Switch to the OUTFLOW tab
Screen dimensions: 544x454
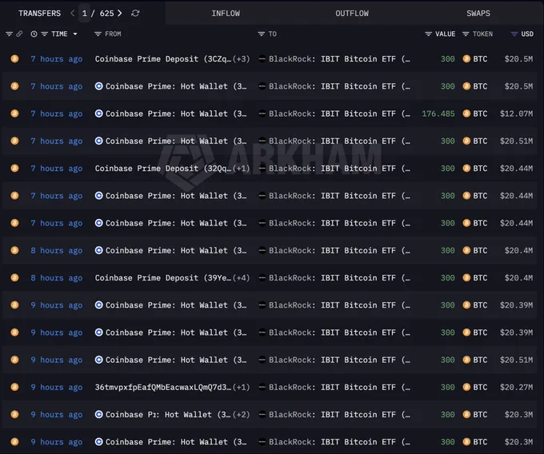coord(352,13)
